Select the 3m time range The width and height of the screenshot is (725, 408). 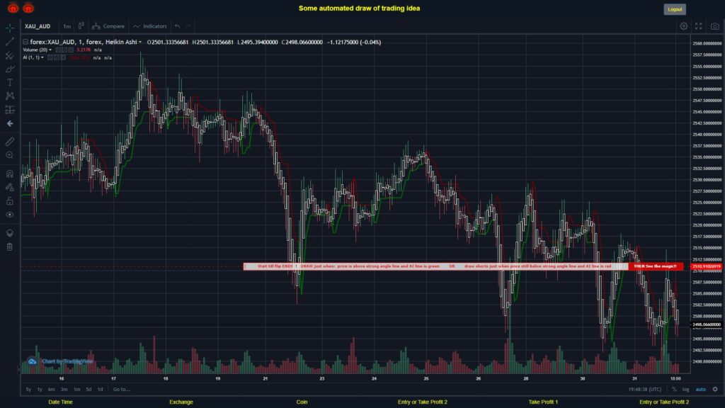click(x=64, y=390)
